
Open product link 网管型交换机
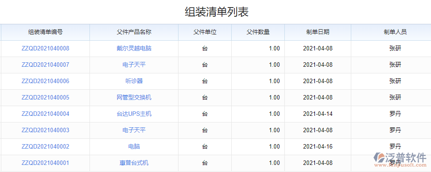point(134,97)
